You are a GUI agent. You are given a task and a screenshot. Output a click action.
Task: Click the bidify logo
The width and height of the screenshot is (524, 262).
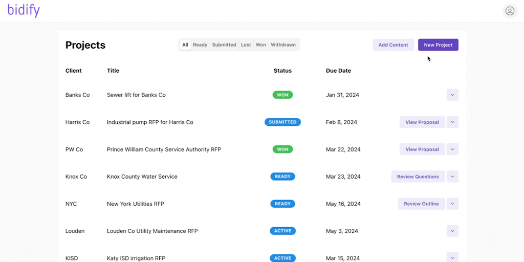24,10
